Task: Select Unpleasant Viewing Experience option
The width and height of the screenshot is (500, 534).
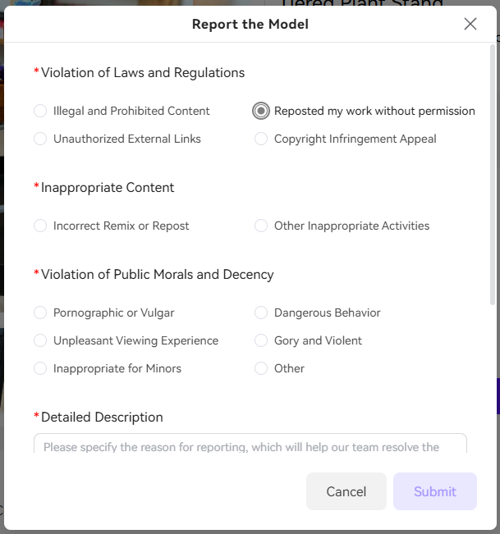Action: coord(40,340)
